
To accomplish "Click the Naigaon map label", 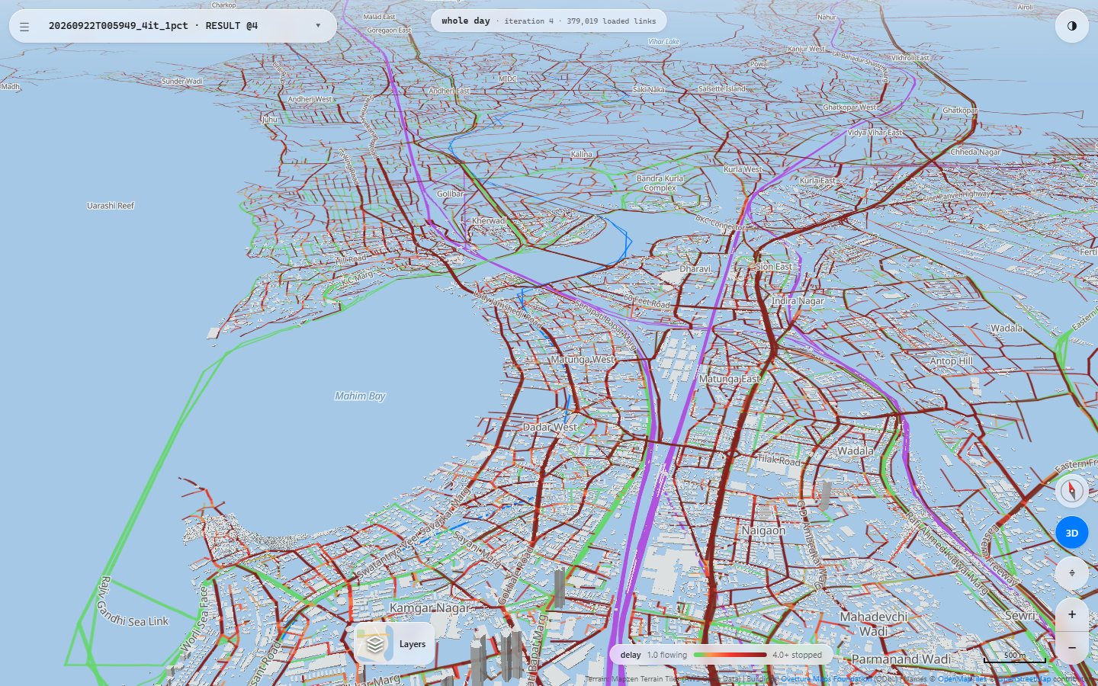I will coord(763,531).
